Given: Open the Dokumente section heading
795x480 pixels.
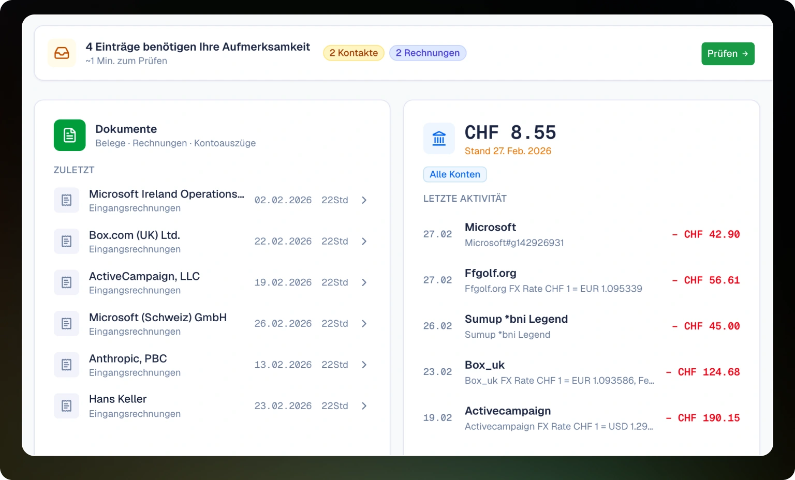Looking at the screenshot, I should (126, 129).
